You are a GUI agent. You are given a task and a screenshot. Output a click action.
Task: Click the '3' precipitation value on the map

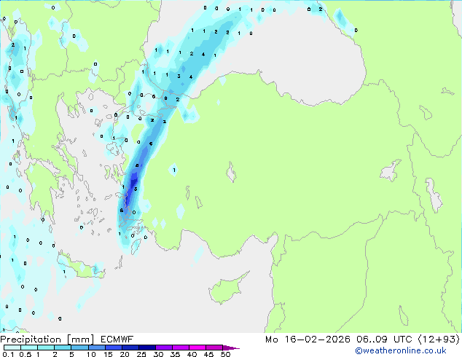[x=179, y=76]
